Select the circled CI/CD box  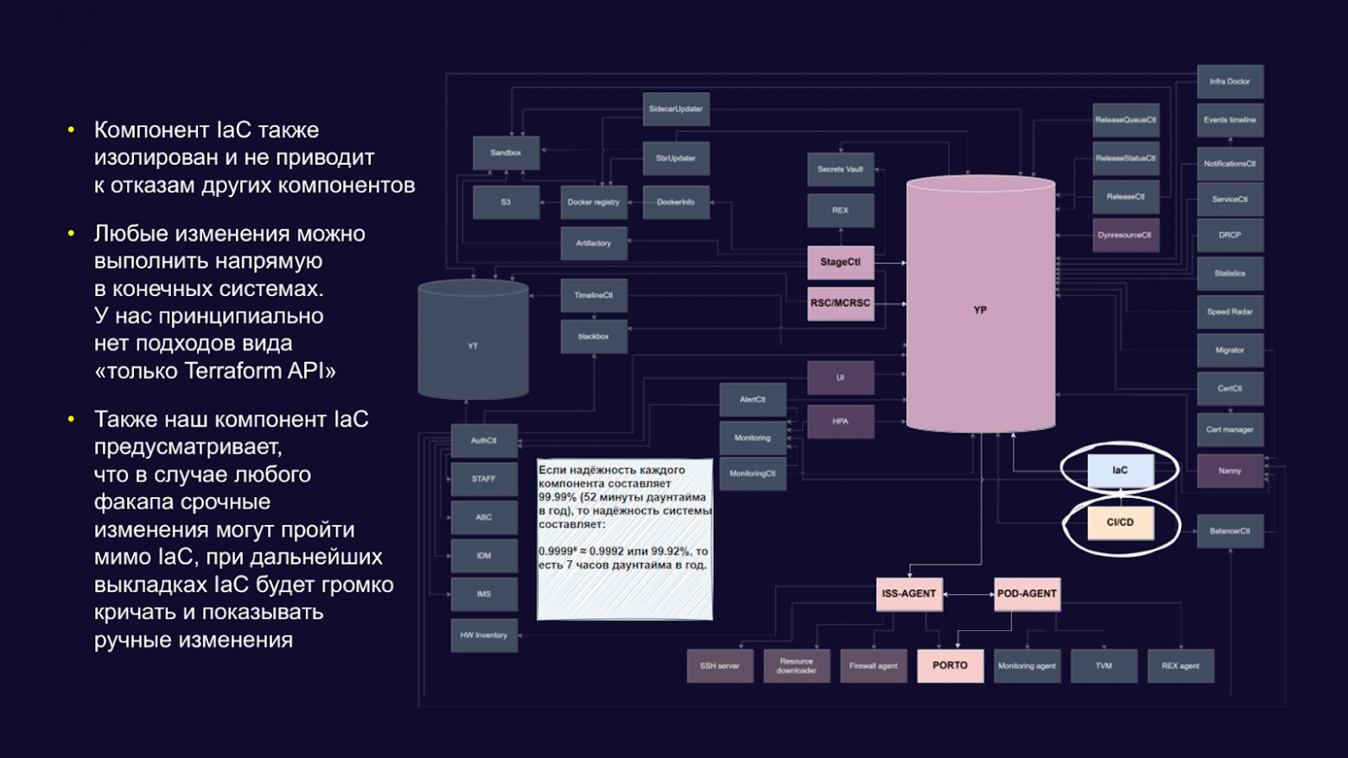pyautogui.click(x=1121, y=522)
